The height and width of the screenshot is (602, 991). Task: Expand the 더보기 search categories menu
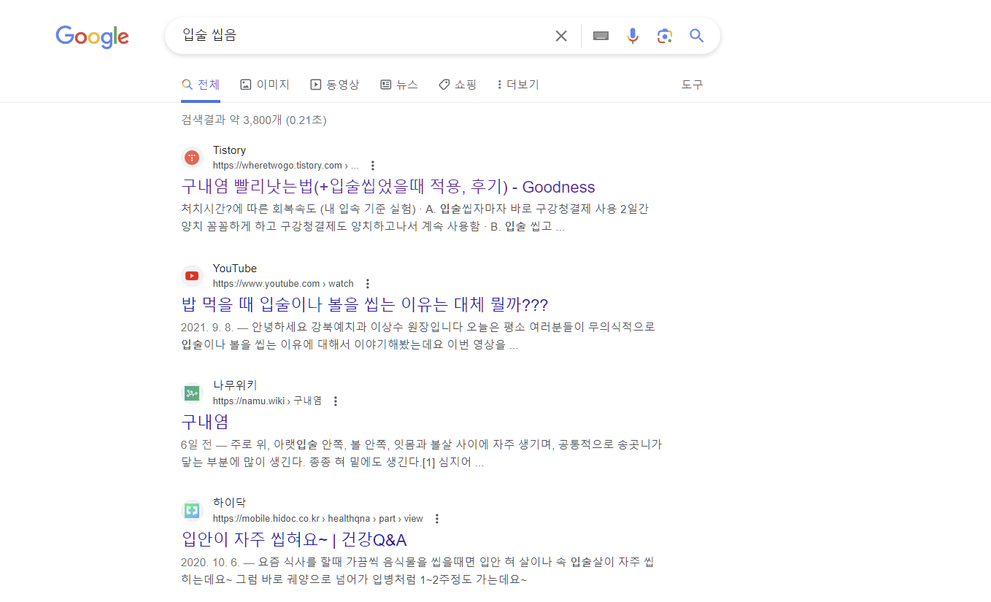tap(517, 85)
